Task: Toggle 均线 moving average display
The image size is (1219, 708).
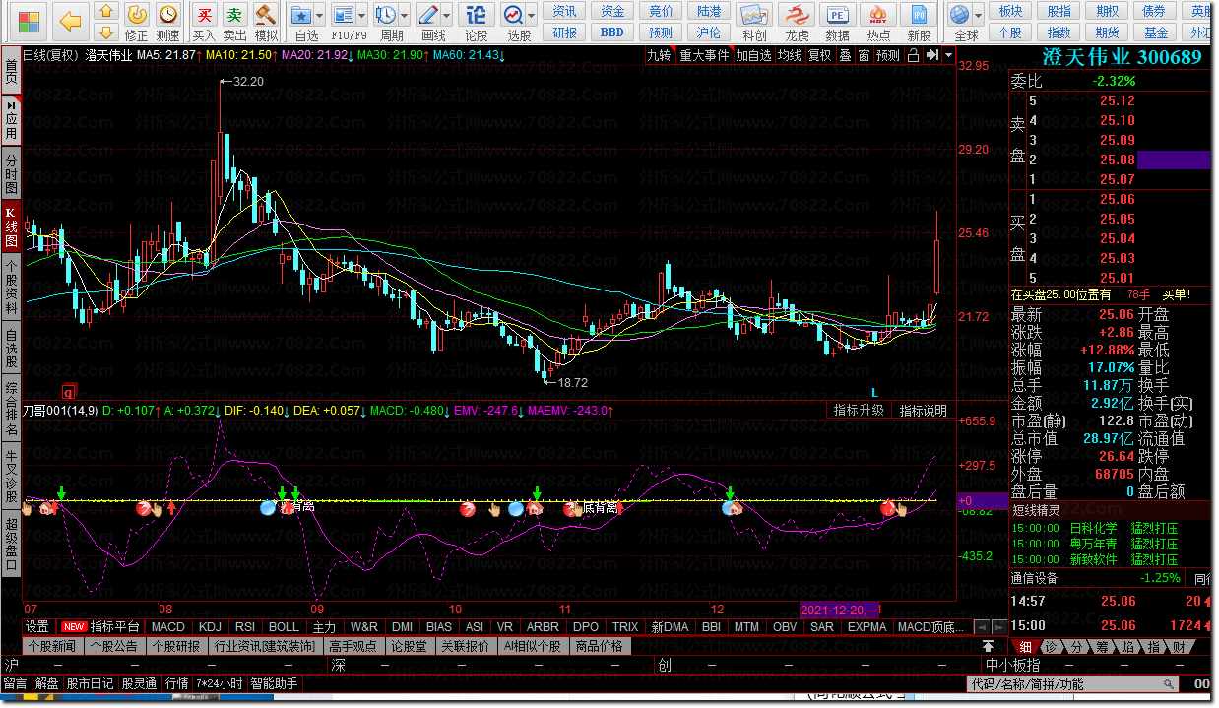Action: pyautogui.click(x=789, y=55)
